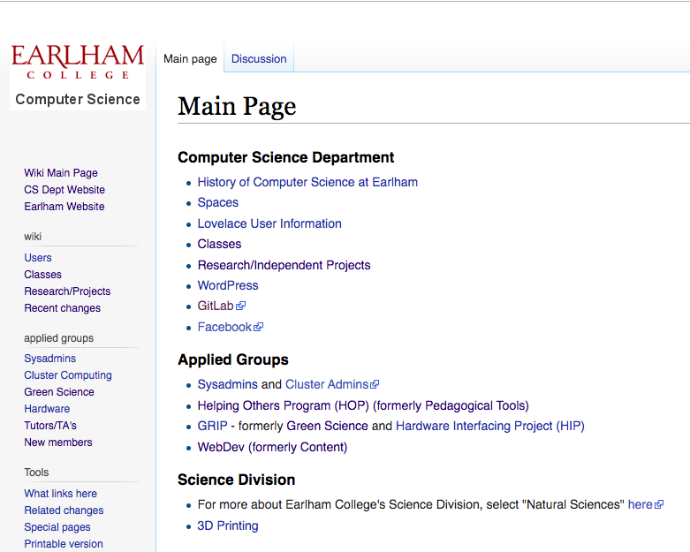Open CS Dept Website sidebar link
Image resolution: width=690 pixels, height=552 pixels.
click(x=64, y=190)
